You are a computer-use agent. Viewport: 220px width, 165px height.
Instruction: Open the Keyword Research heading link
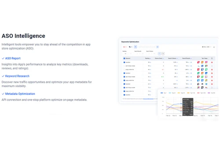point(17,76)
